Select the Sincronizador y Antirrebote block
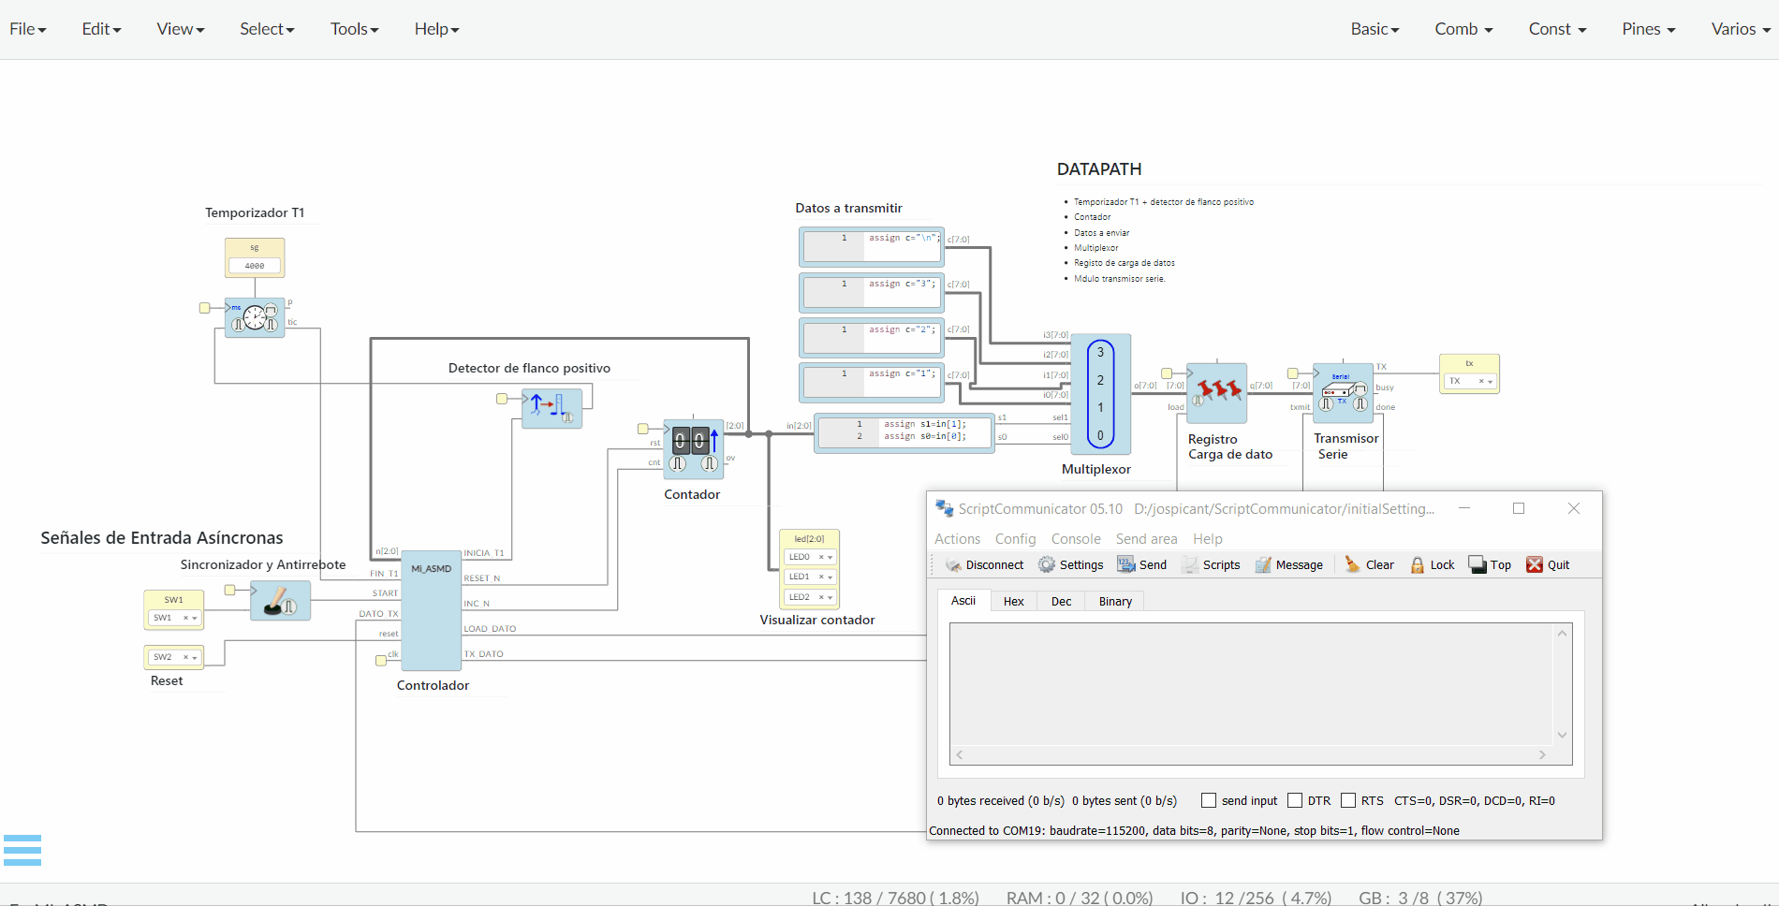1779x906 pixels. click(280, 600)
